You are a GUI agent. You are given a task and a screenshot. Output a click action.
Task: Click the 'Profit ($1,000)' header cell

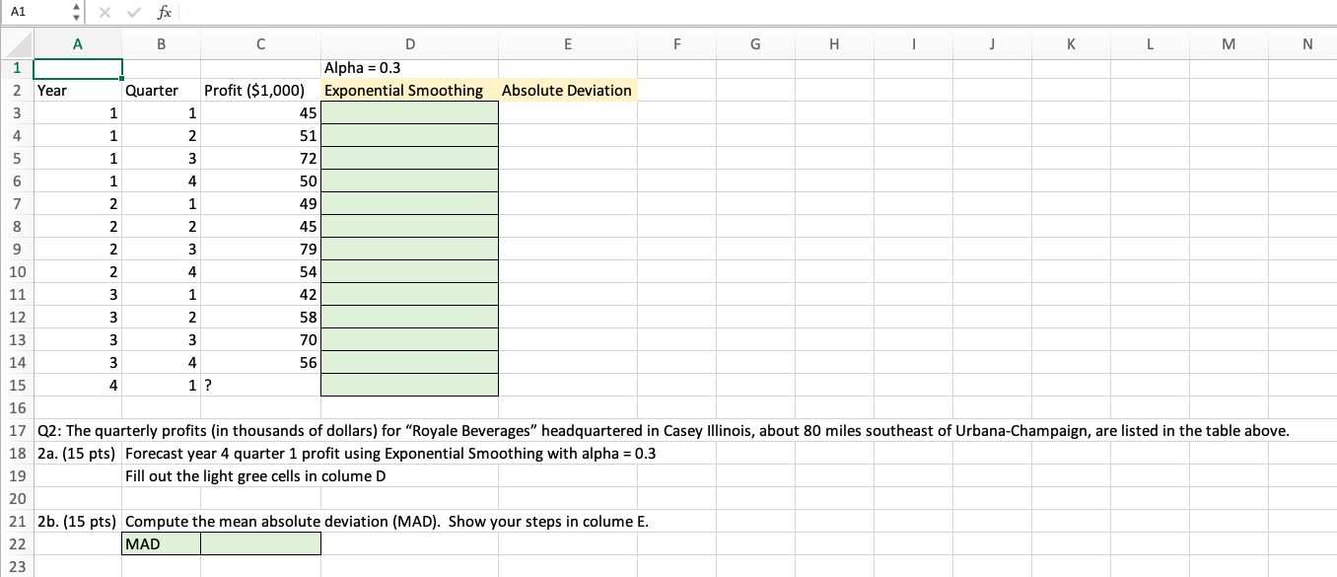pos(260,90)
